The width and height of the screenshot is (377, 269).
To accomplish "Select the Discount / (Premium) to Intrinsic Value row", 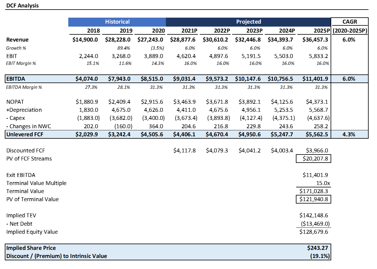I will 57,256.
